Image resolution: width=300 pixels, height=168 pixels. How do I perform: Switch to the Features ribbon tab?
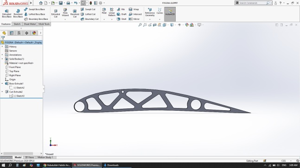6,24
